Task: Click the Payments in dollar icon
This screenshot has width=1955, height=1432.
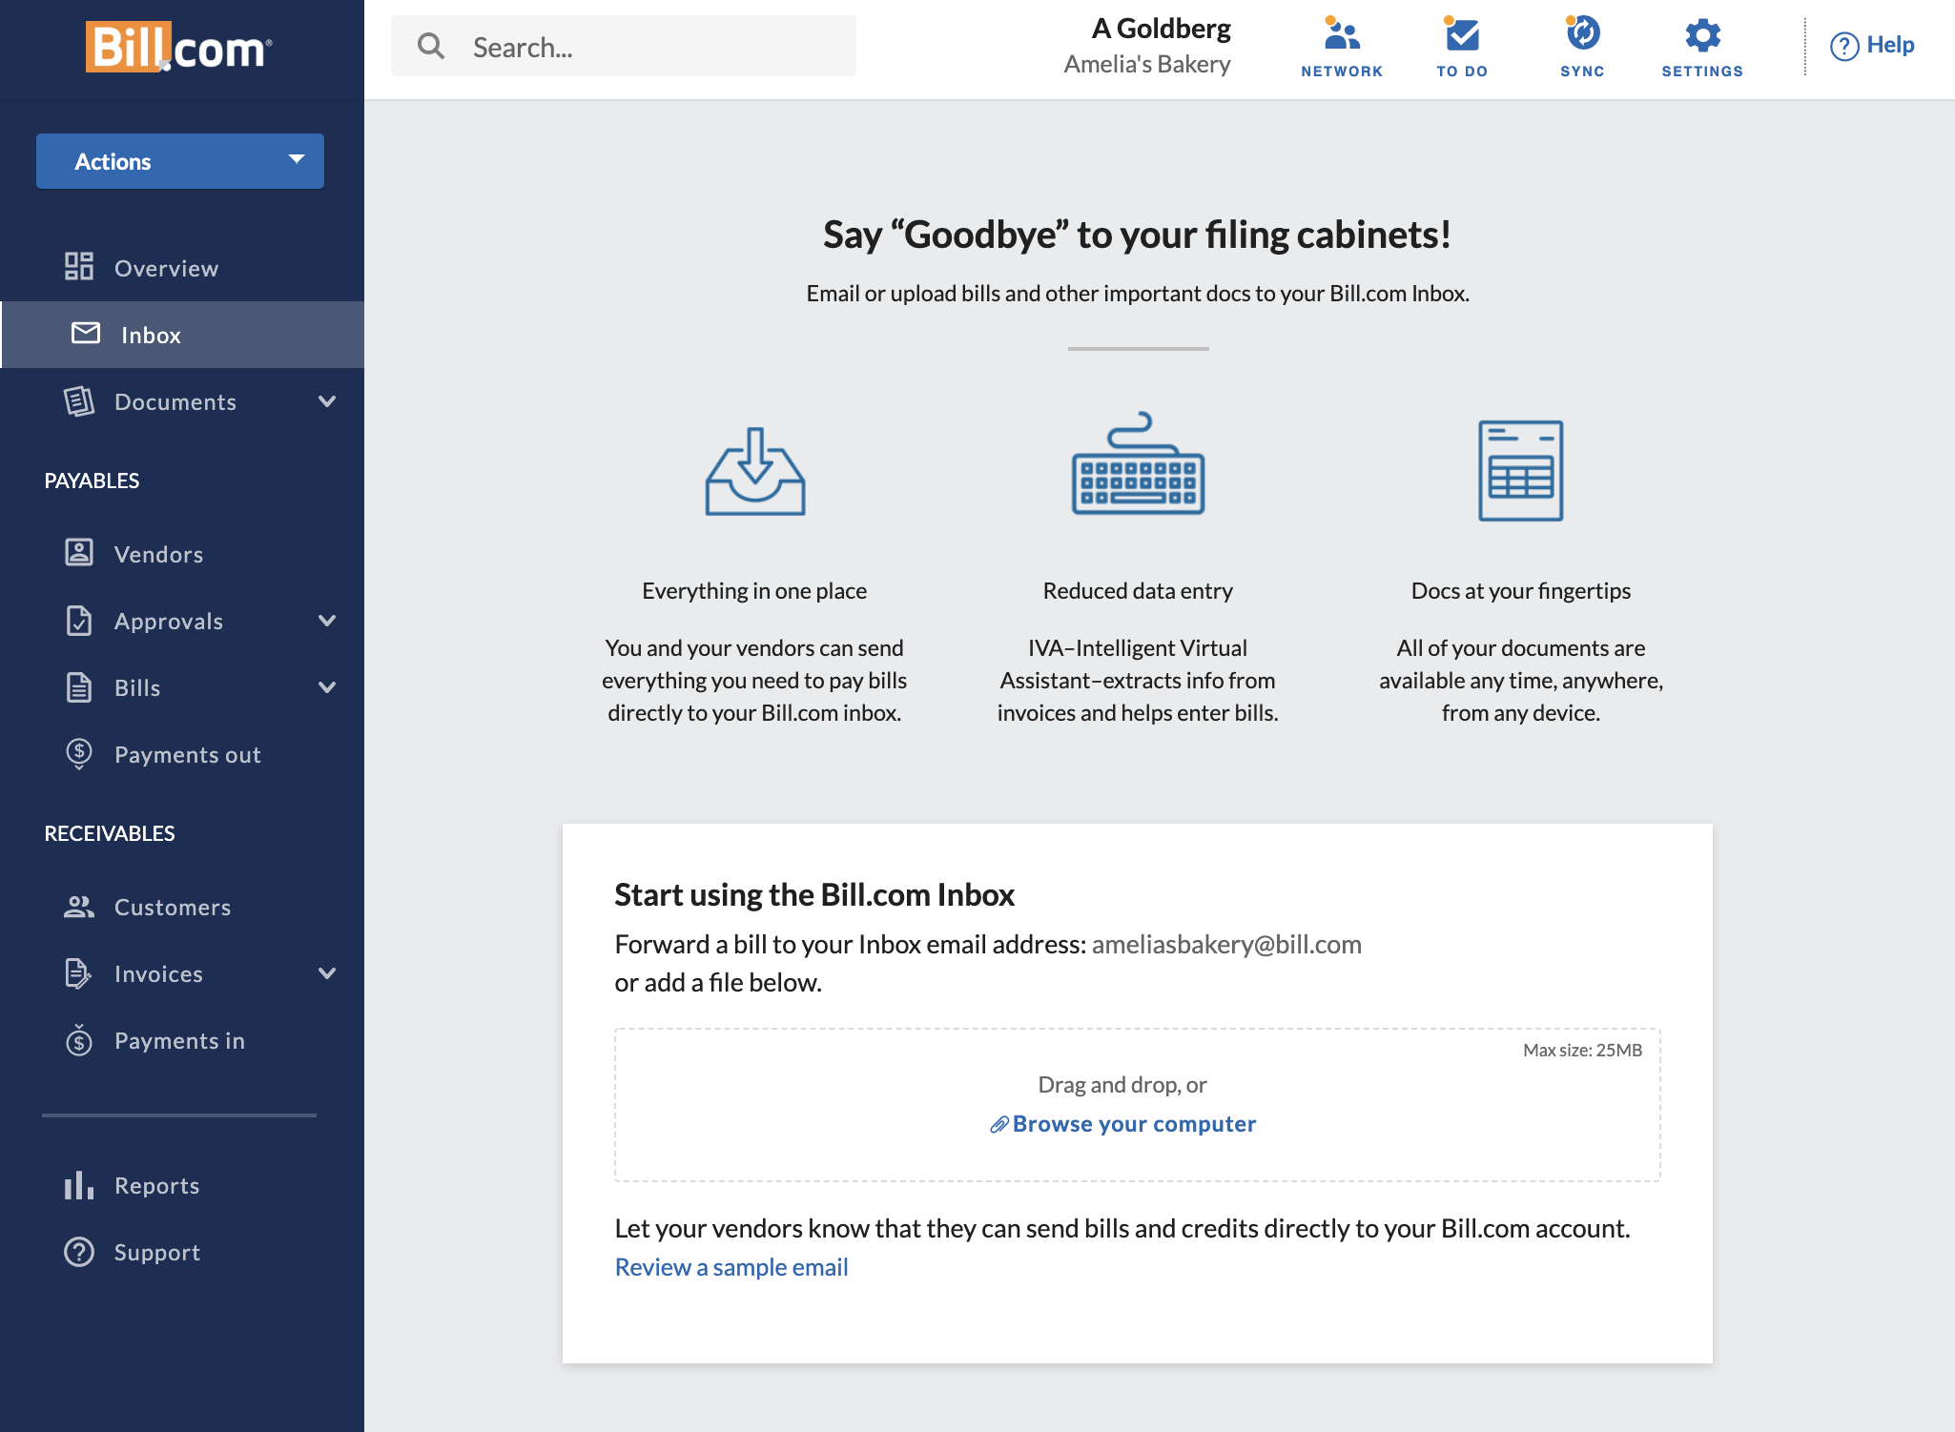Action: pyautogui.click(x=79, y=1040)
